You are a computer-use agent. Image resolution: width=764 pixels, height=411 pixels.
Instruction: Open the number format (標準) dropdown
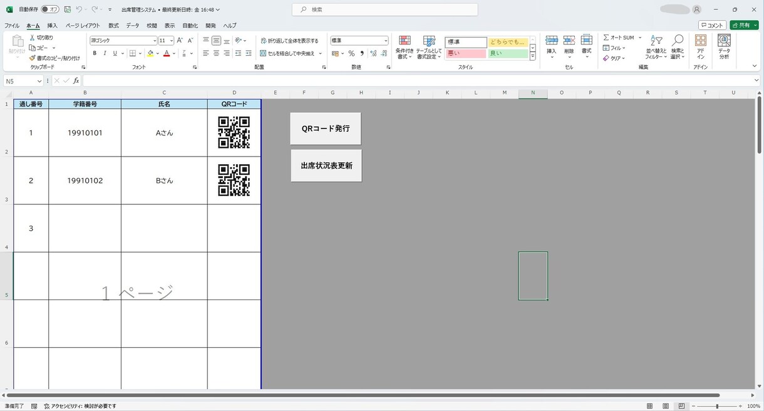pyautogui.click(x=385, y=40)
